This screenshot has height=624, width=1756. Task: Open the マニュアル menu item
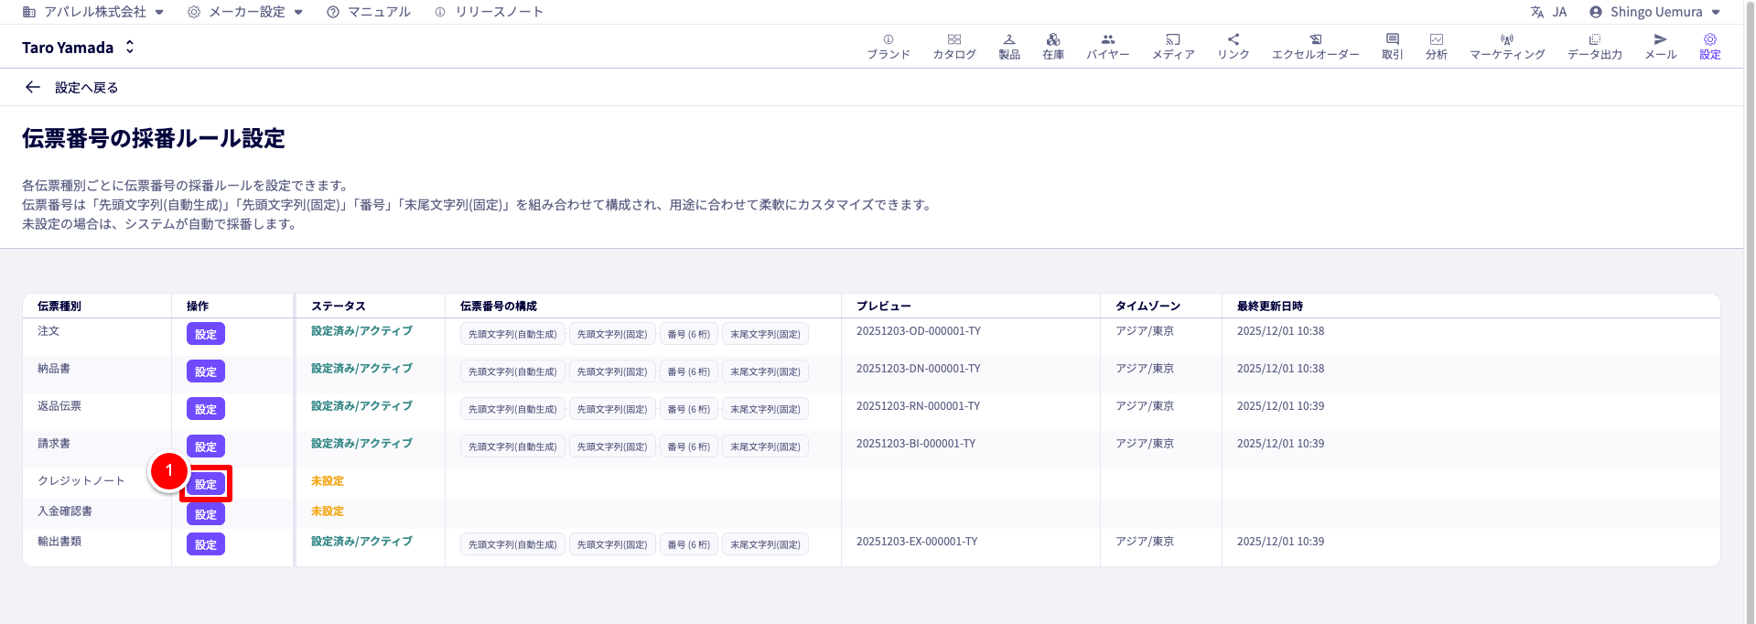click(369, 12)
